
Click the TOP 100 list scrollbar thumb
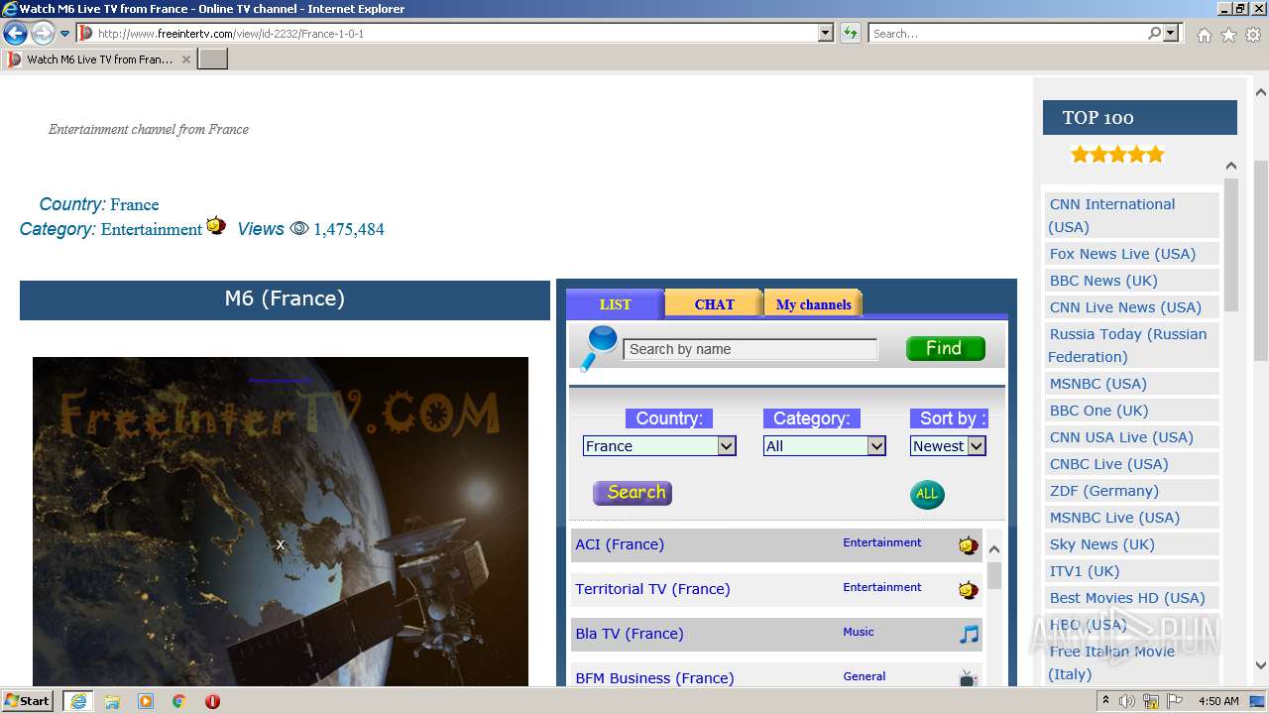(1231, 244)
